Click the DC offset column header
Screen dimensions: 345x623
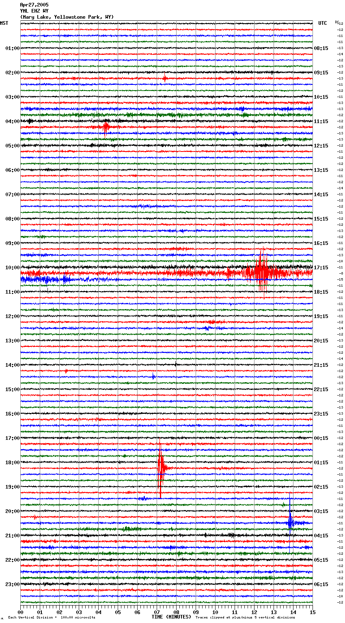pos(337,22)
